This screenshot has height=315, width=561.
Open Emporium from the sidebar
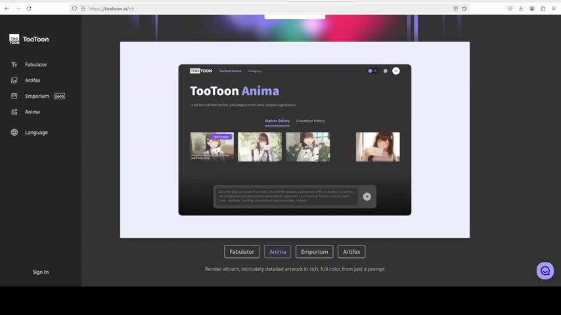[x=37, y=96]
